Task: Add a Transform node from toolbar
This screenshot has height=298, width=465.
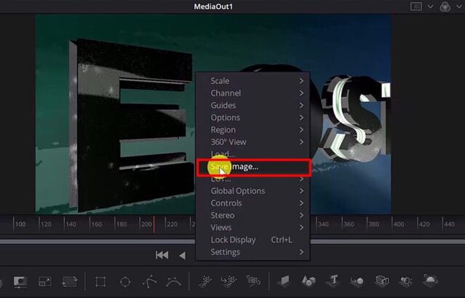Action: 70,281
